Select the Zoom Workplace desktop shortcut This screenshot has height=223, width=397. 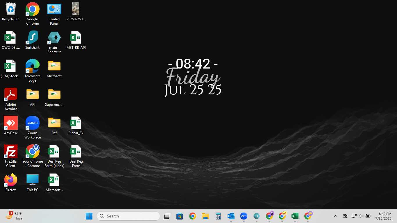coord(33,128)
